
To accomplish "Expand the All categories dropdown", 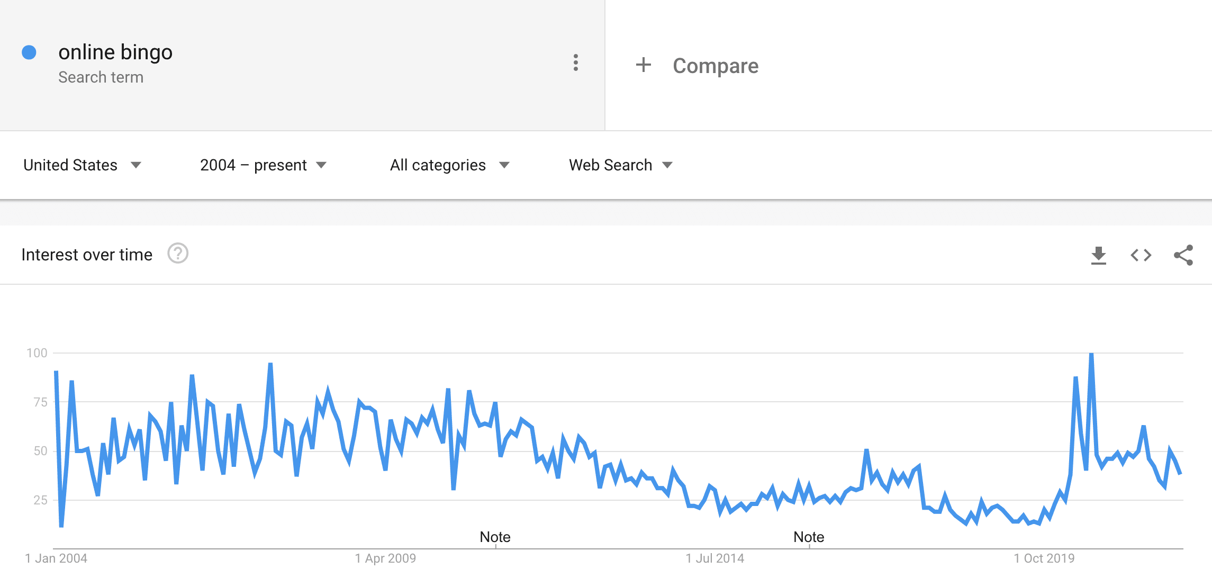I will pos(450,165).
